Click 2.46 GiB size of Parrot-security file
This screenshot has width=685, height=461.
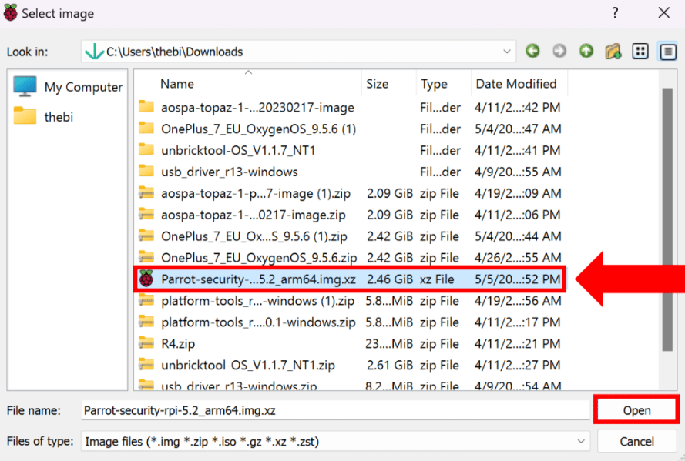point(390,279)
